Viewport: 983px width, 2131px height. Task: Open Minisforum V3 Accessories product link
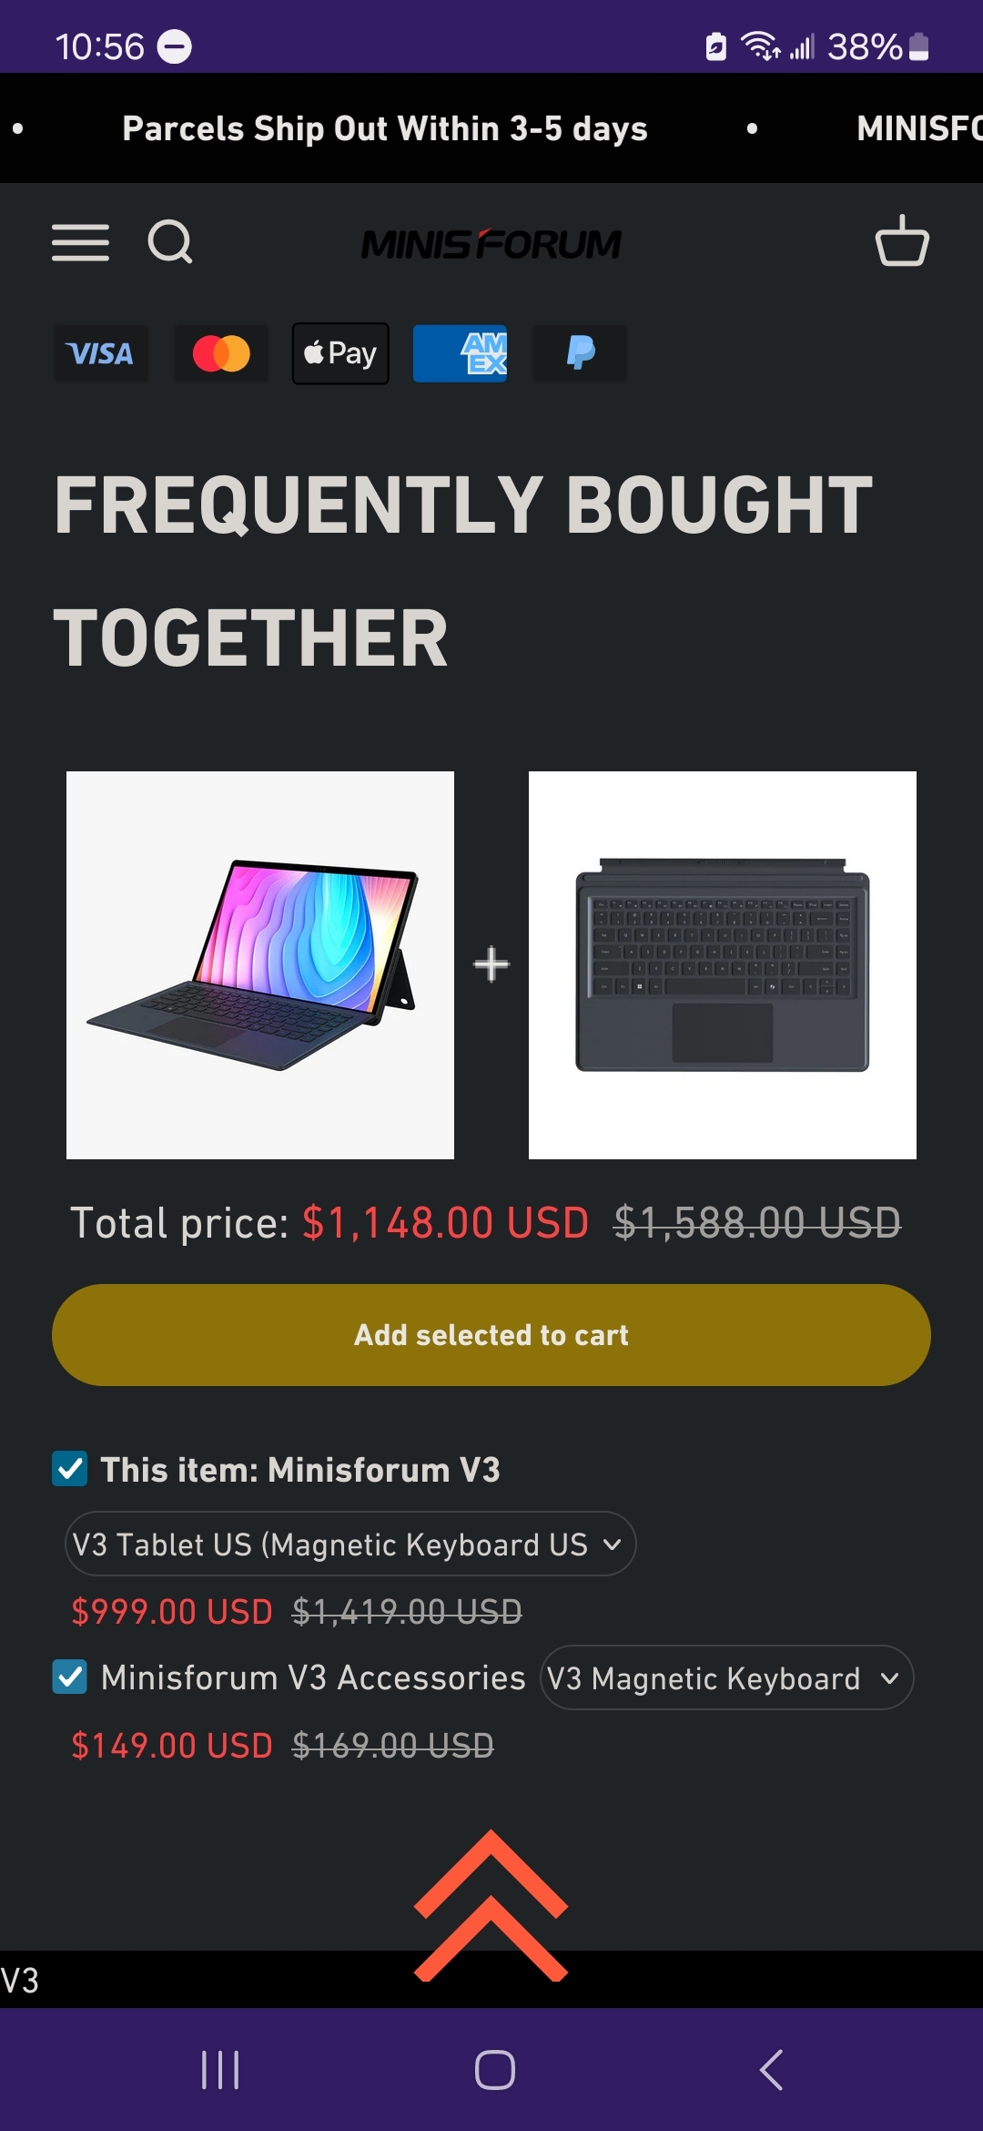(x=313, y=1677)
